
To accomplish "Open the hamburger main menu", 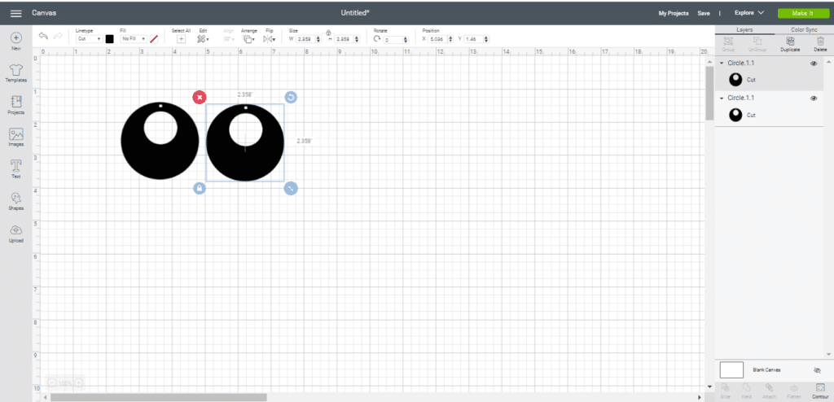I will click(x=15, y=14).
